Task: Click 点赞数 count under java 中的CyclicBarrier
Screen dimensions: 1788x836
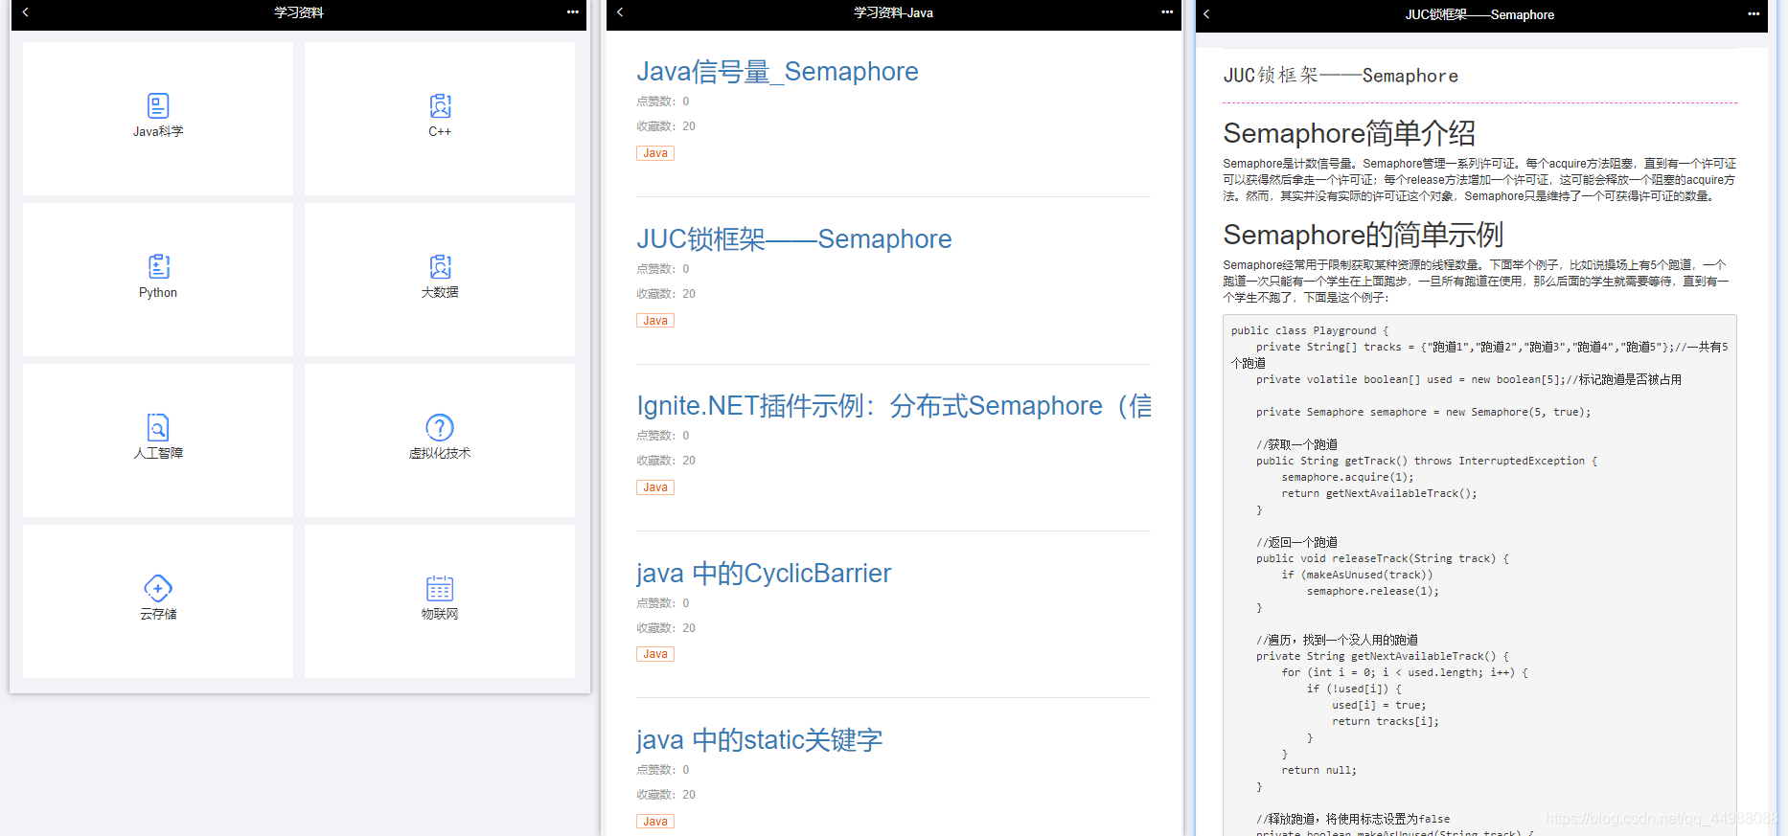Action: click(x=663, y=603)
